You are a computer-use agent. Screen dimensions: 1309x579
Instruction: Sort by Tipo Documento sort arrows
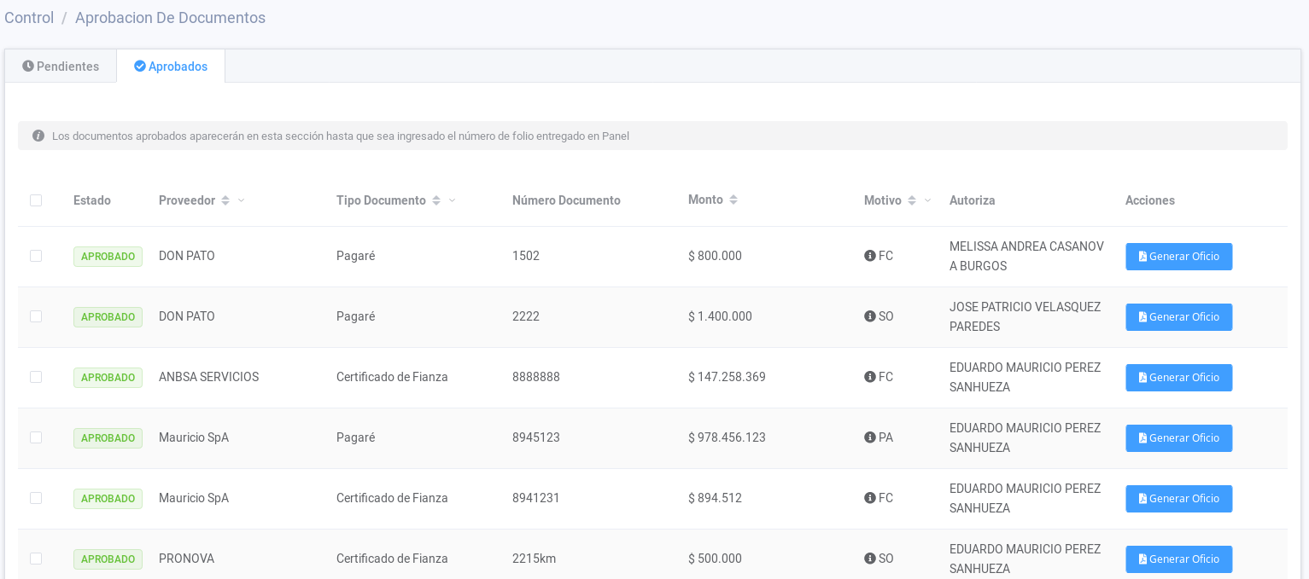click(436, 200)
